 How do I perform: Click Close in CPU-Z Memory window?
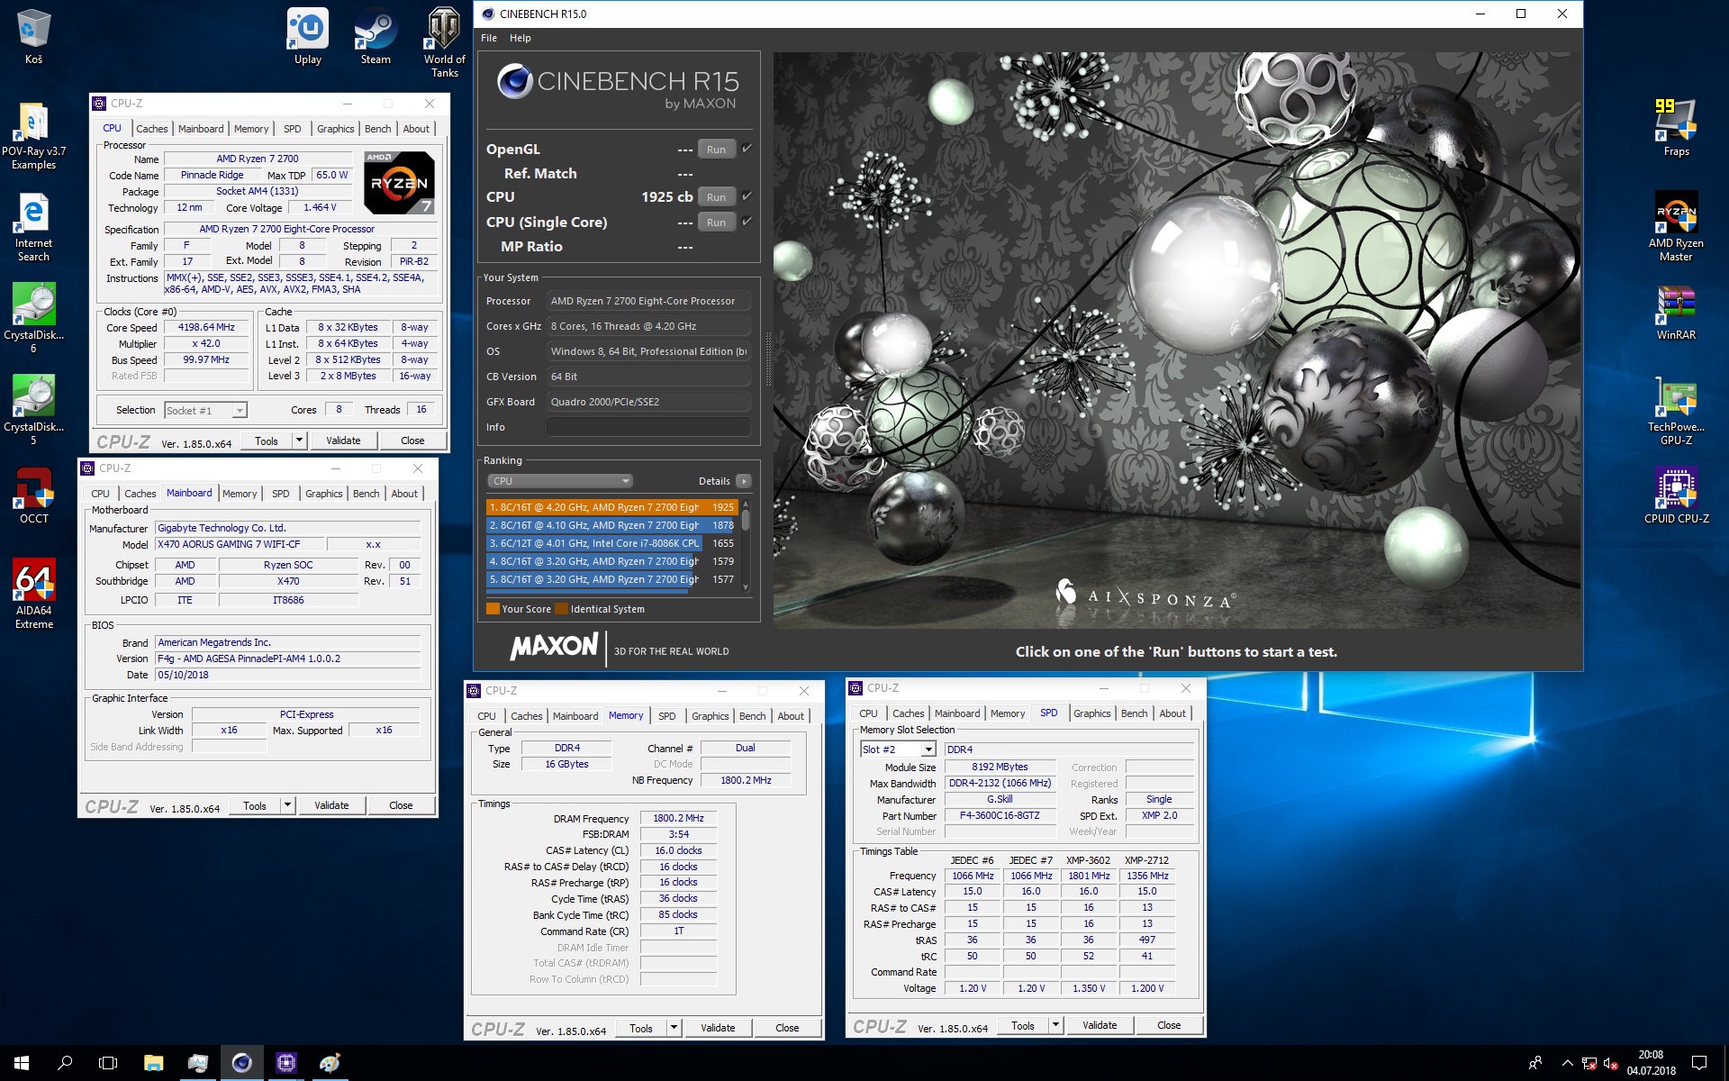coord(787,1028)
